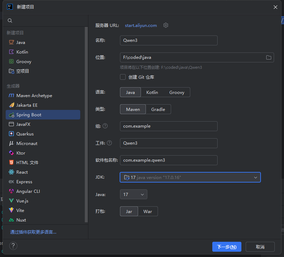Open 通过插件获取更多语言 link
Viewport: 284px width, 257px height.
pos(33,232)
